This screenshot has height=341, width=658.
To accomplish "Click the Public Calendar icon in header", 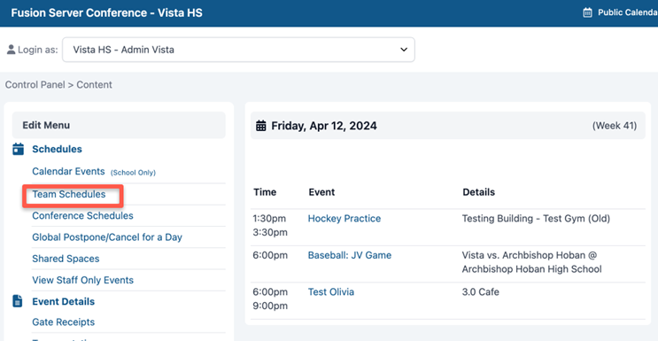I will coord(587,12).
